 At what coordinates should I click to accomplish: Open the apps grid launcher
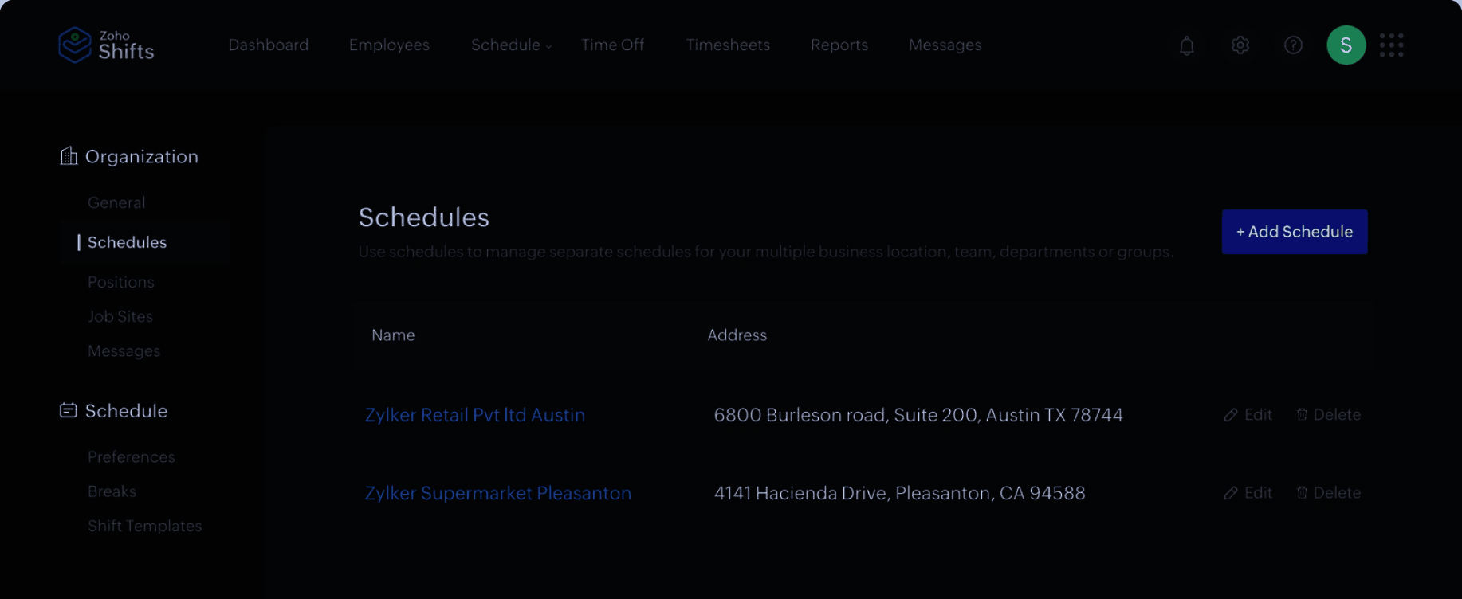(1391, 45)
